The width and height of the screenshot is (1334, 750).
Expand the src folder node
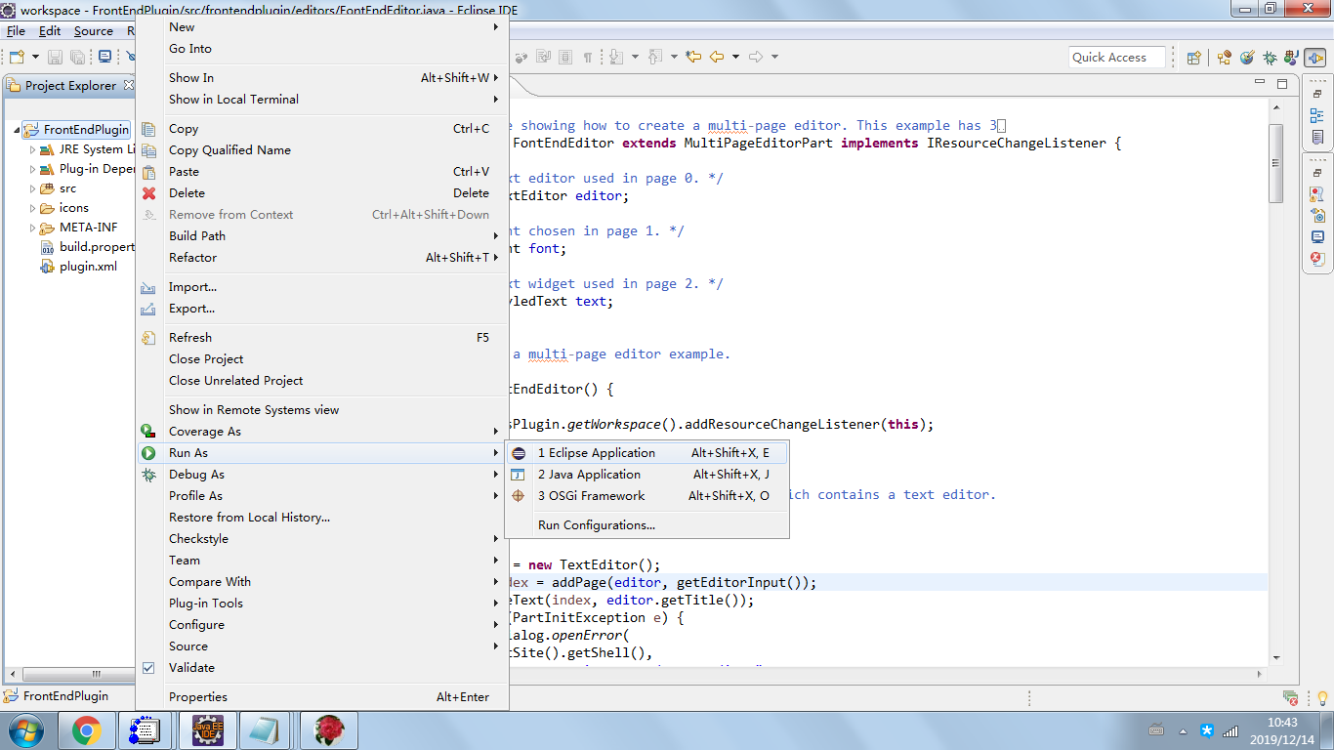pyautogui.click(x=32, y=188)
